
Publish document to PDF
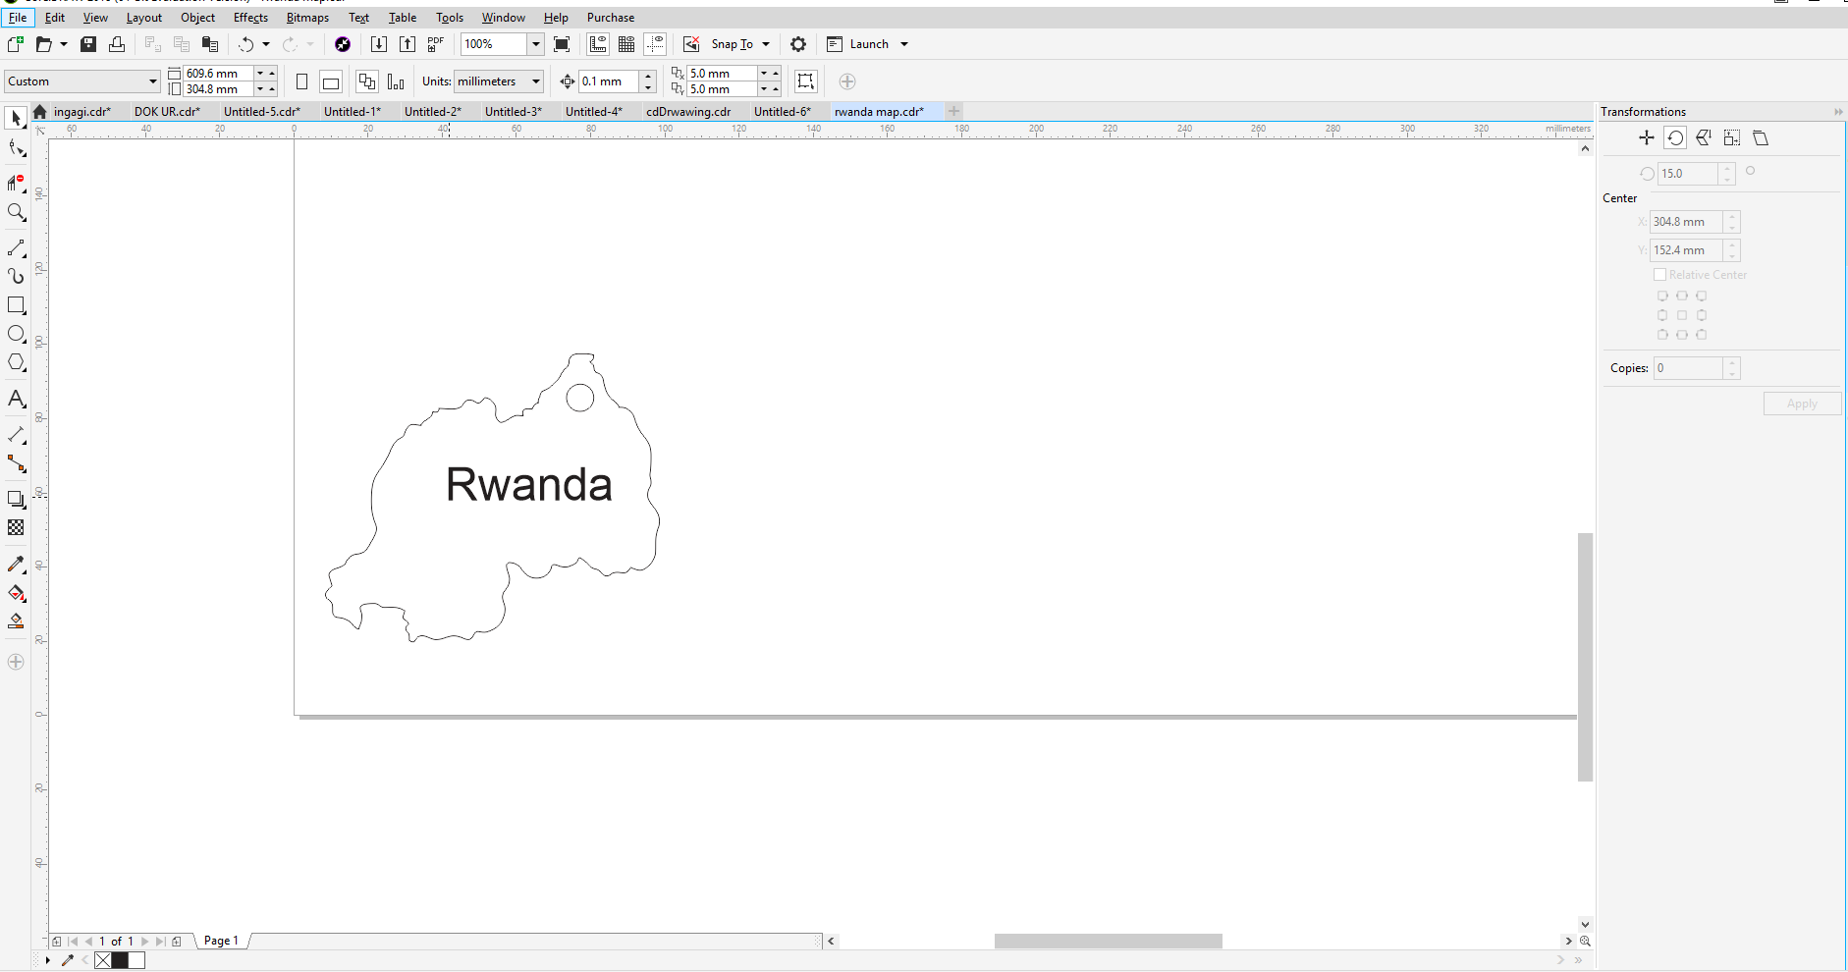coord(436,44)
